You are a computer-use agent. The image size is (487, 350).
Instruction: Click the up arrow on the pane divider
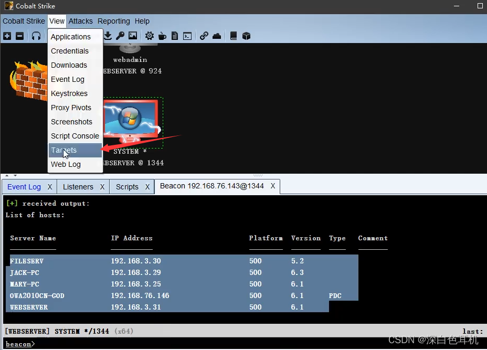pyautogui.click(x=7, y=175)
